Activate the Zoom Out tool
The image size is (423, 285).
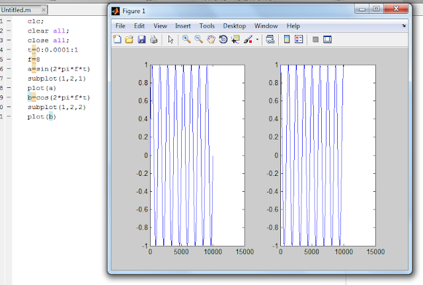[x=198, y=40]
